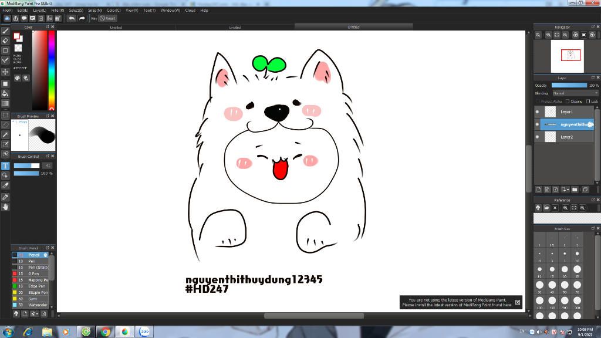Open Zalo from the taskbar
Screen dimensions: 601x338
click(x=144, y=332)
